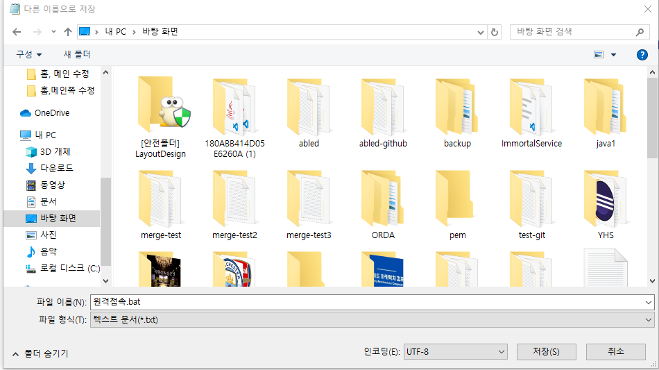Select the folder with football crests thumbnail

click(234, 269)
